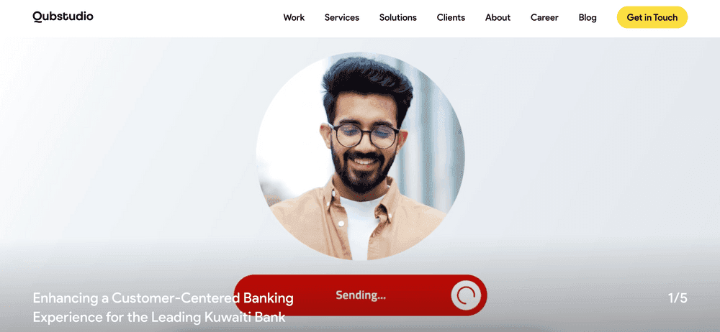Viewport: 720px width, 332px height.
Task: Click the circular loading spinner icon
Action: [x=466, y=295]
